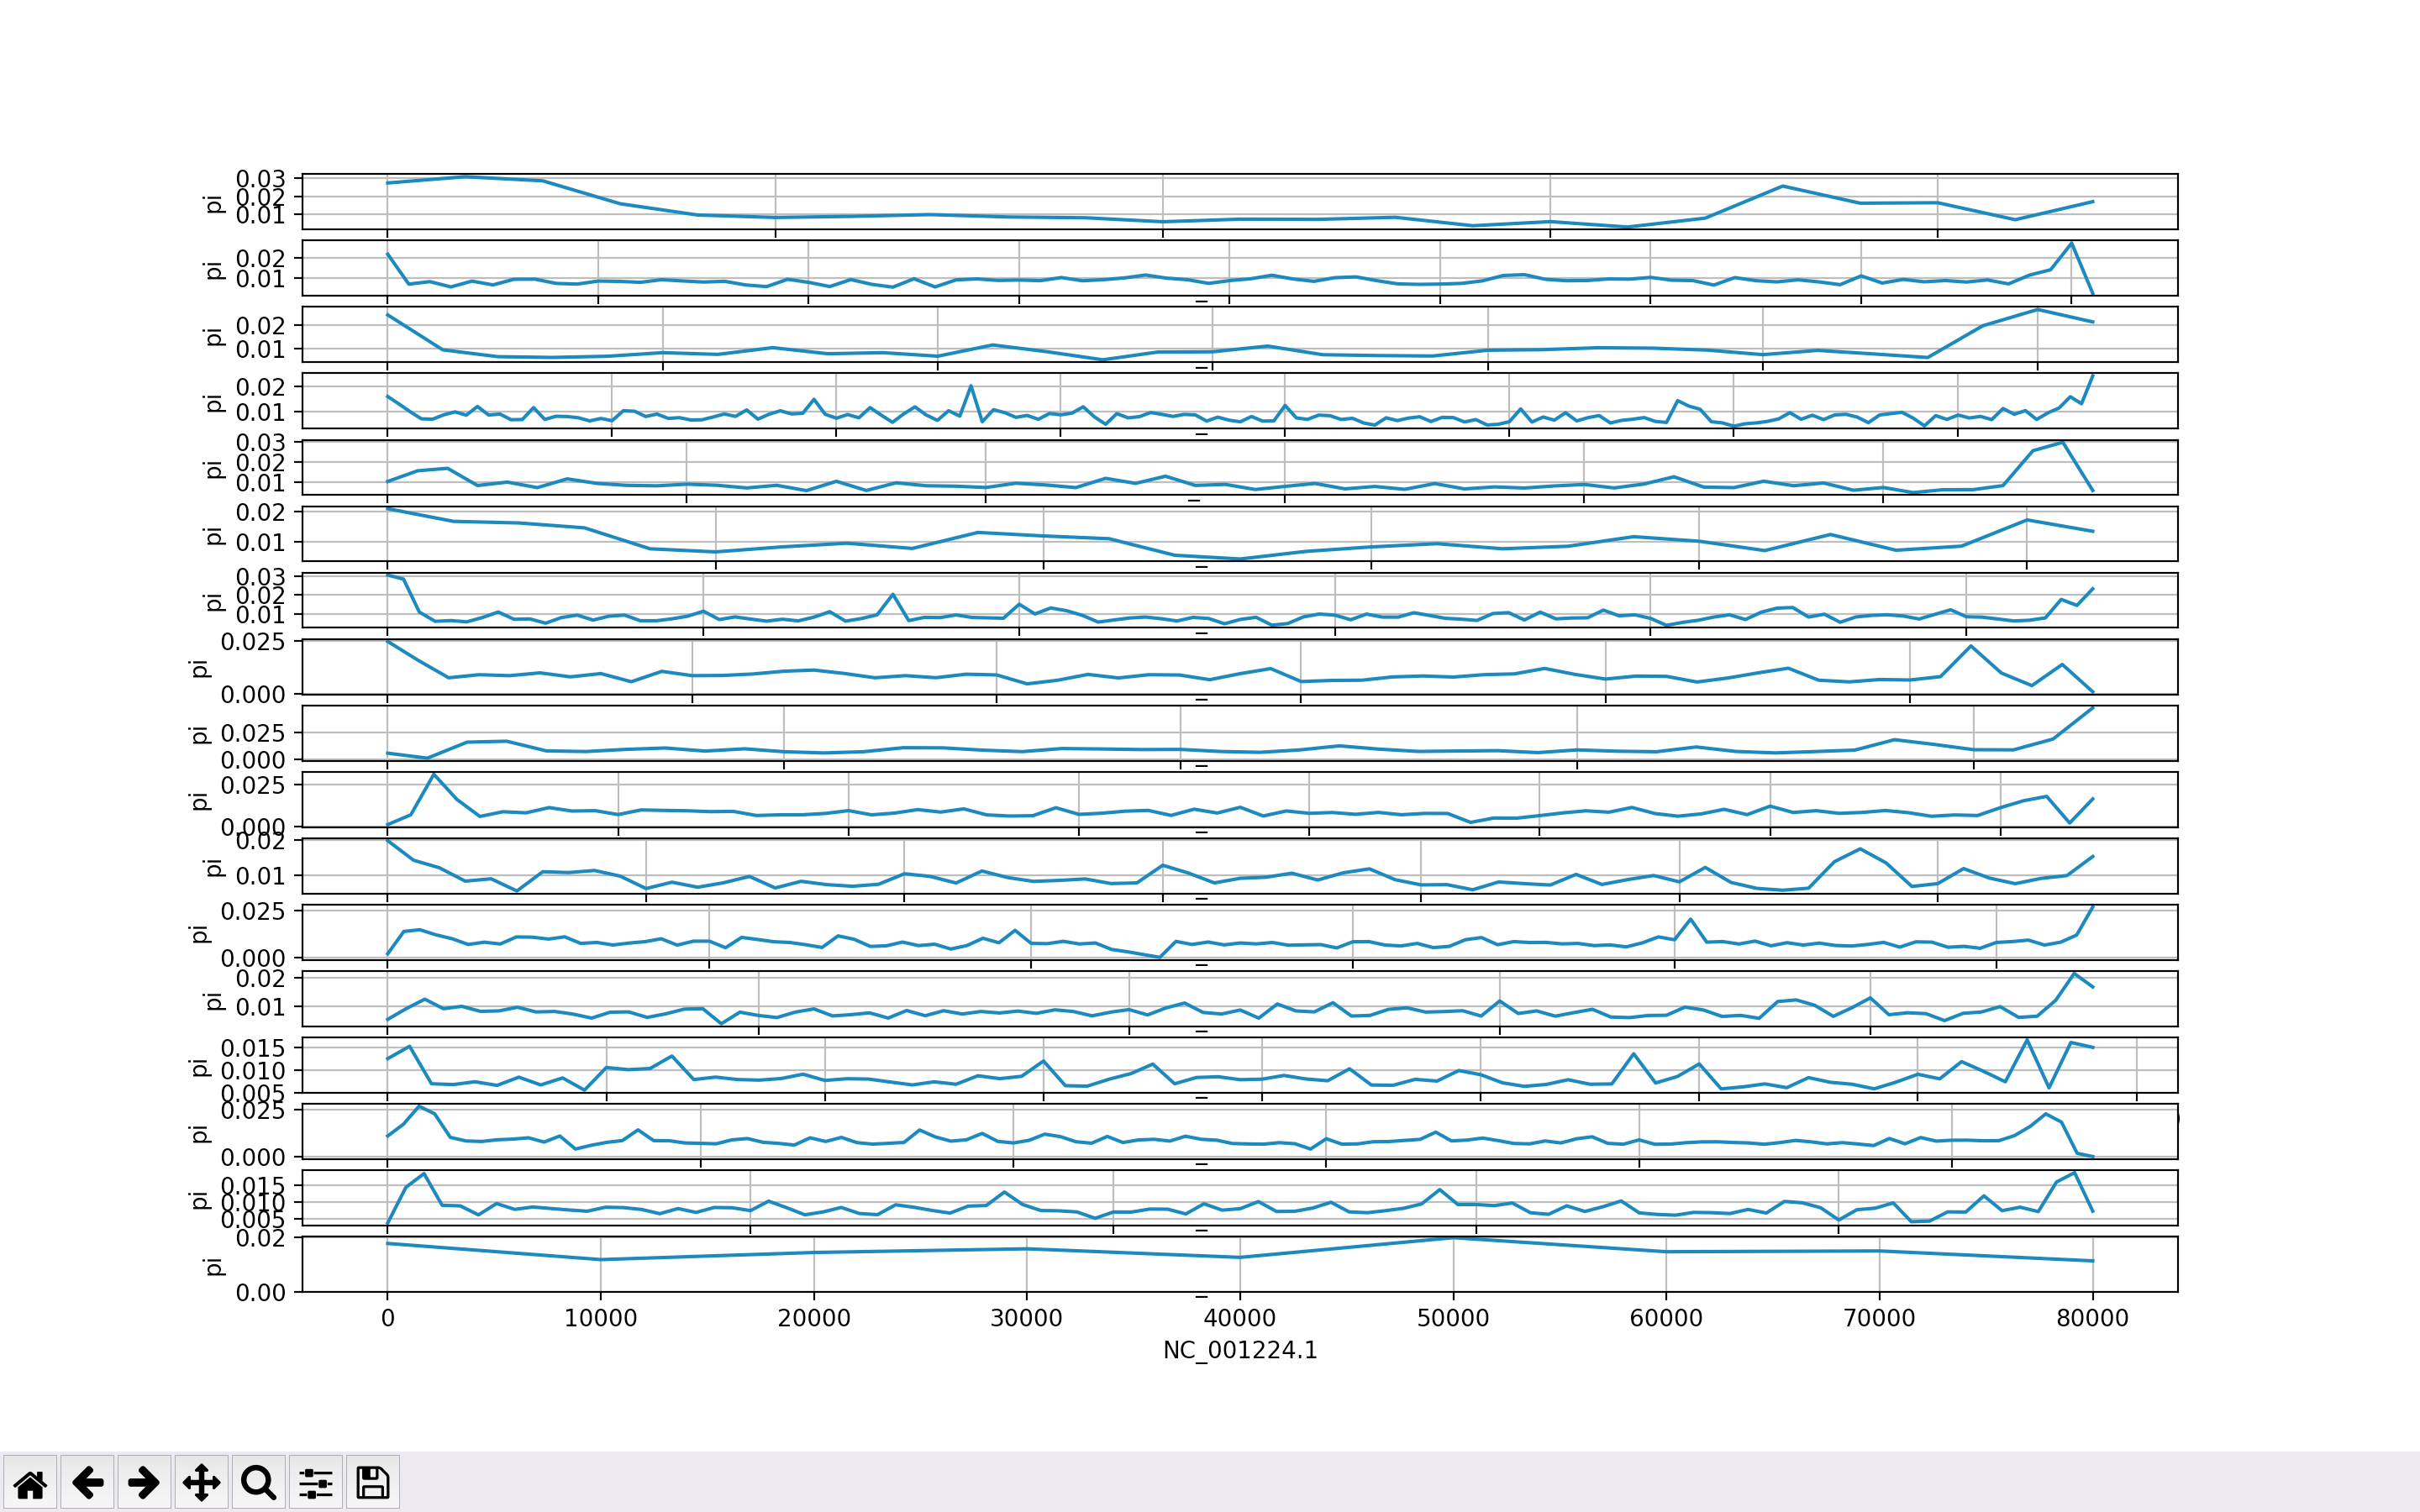Click the NC_001224.1 x-axis label

tap(1239, 1350)
